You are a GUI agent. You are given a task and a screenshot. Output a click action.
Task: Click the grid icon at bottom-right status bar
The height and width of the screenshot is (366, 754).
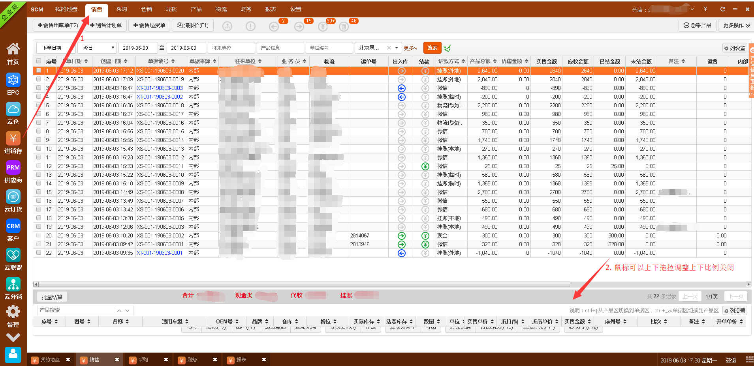(749, 359)
